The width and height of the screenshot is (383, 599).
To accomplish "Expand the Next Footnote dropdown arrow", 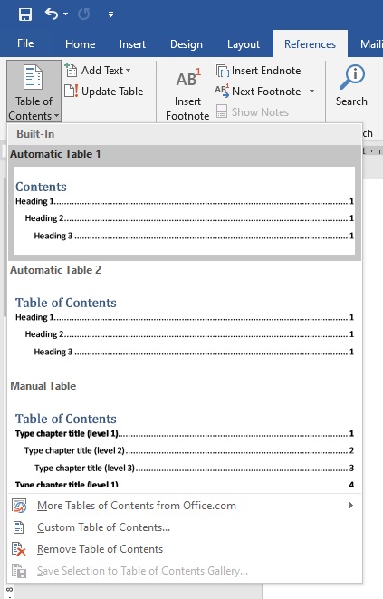I will [311, 92].
